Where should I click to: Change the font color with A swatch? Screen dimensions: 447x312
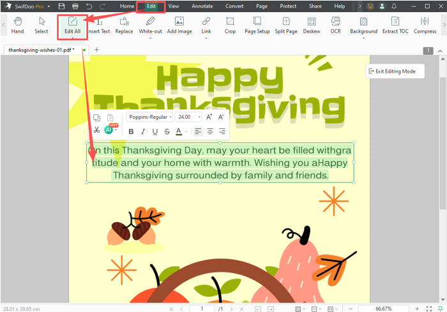(179, 131)
